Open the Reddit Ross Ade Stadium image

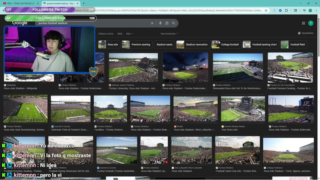point(195,109)
